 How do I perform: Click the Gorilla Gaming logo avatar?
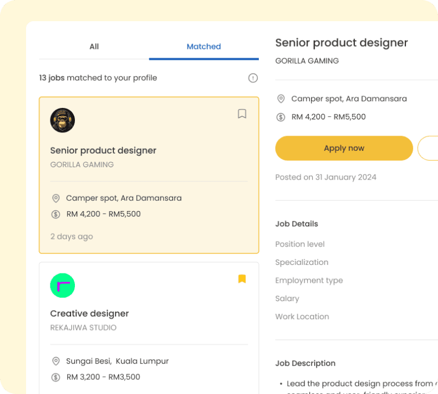click(x=62, y=120)
